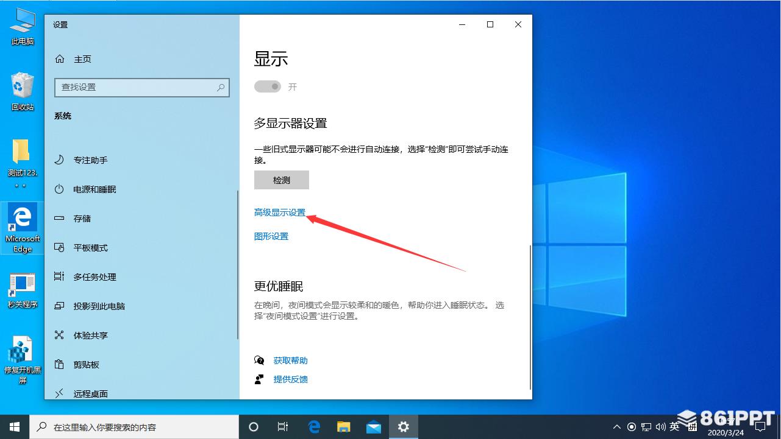Click Cortana circle on taskbar
This screenshot has height=439, width=781.
click(x=254, y=427)
